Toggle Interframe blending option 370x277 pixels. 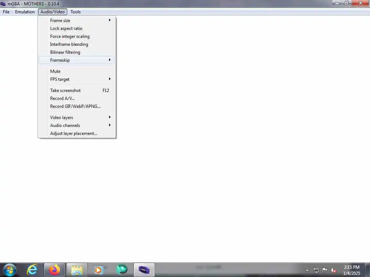coord(77,44)
